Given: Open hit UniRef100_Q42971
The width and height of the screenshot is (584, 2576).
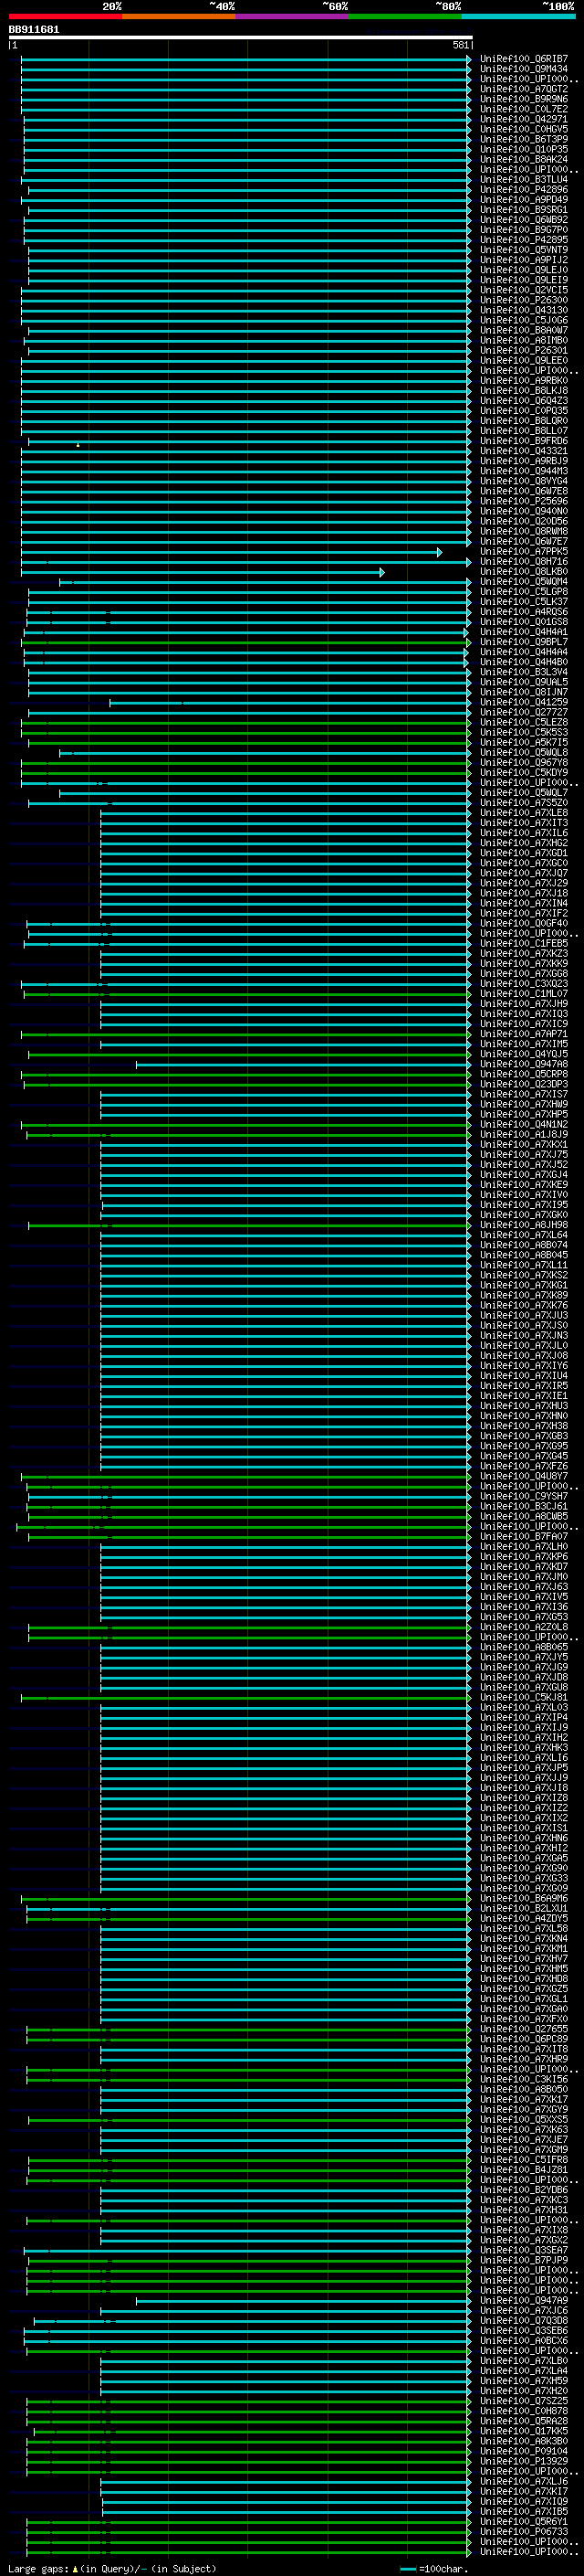Looking at the screenshot, I should [524, 119].
